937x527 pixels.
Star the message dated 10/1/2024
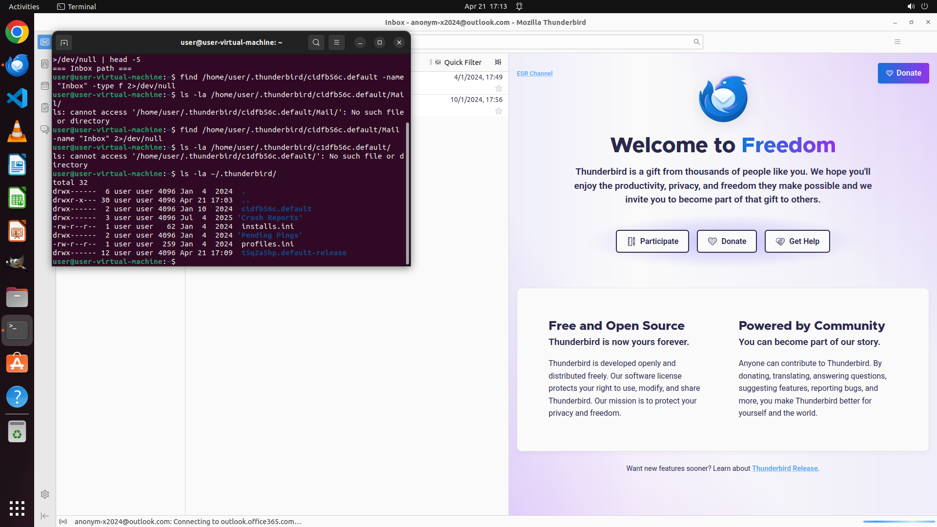pyautogui.click(x=499, y=111)
